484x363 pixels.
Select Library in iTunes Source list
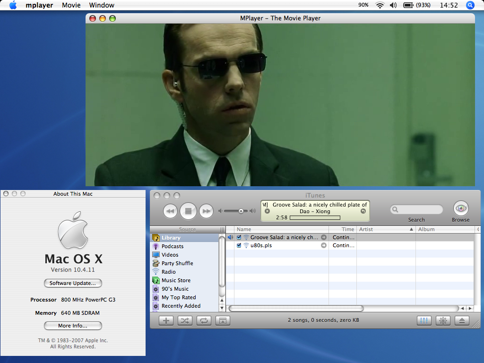coord(185,238)
